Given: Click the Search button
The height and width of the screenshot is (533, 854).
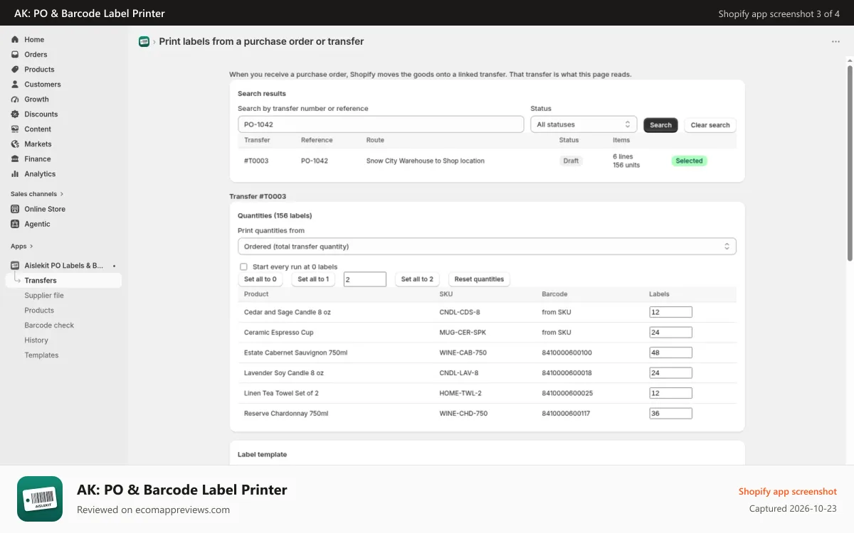Looking at the screenshot, I should pos(660,125).
